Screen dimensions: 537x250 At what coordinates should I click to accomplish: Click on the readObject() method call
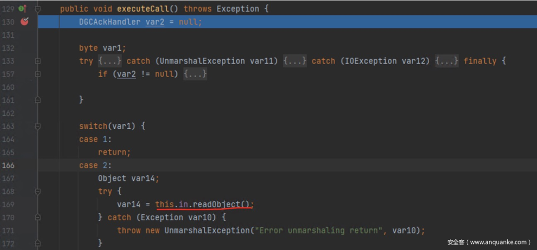[222, 204]
